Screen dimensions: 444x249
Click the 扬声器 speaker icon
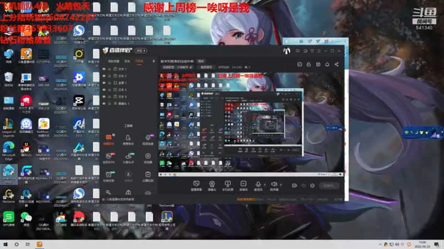click(x=274, y=185)
